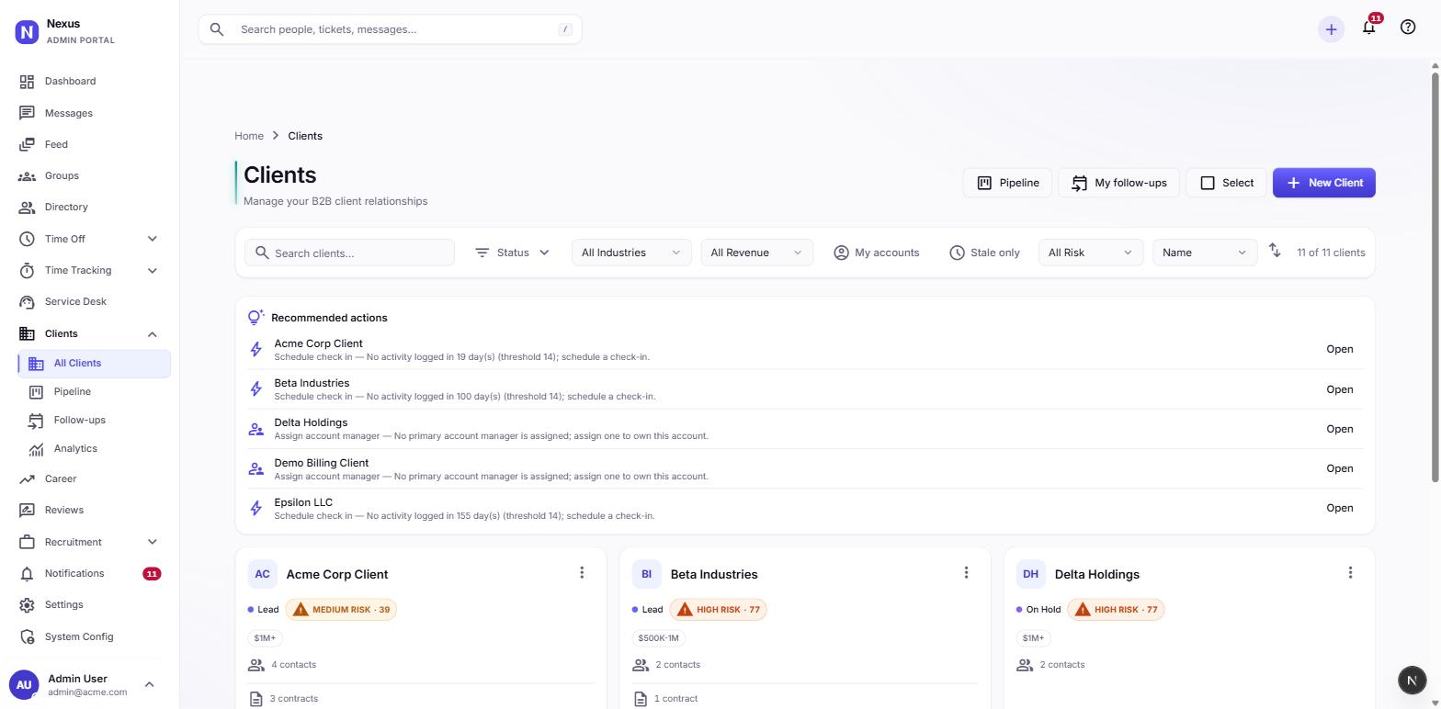The height and width of the screenshot is (709, 1441).
Task: Open the Name sort dropdown
Action: (x=1205, y=253)
